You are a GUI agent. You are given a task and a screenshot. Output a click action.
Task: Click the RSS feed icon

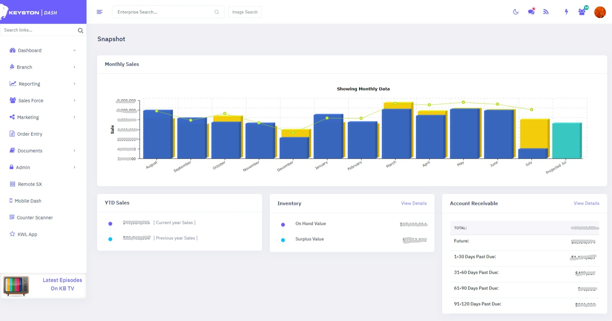point(546,12)
